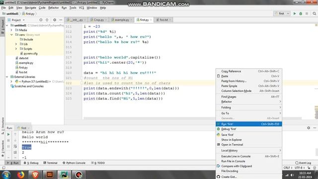Open the Go To submenu
The image size is (318, 179).
coord(249,113)
